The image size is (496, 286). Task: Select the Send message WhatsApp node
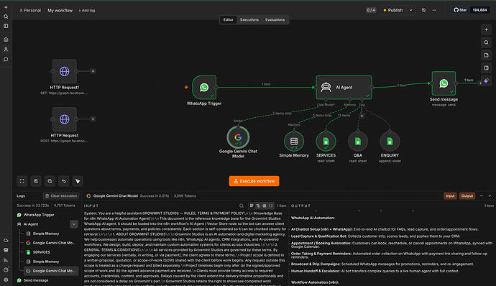(x=444, y=83)
